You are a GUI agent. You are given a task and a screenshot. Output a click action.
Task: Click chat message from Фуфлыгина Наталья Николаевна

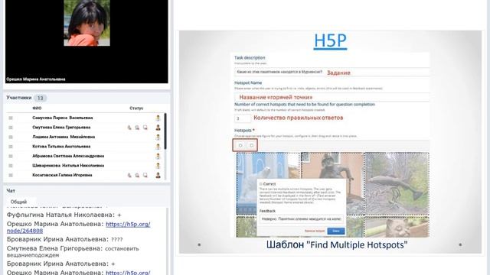pos(64,215)
